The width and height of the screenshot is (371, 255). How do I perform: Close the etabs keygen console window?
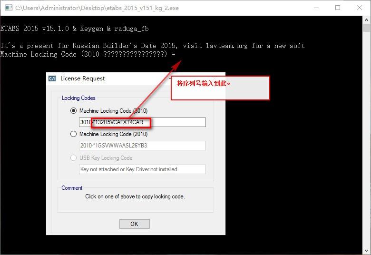(360, 8)
